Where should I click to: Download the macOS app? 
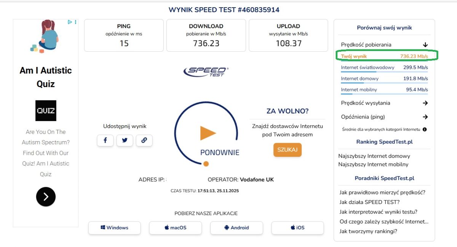(x=176, y=228)
